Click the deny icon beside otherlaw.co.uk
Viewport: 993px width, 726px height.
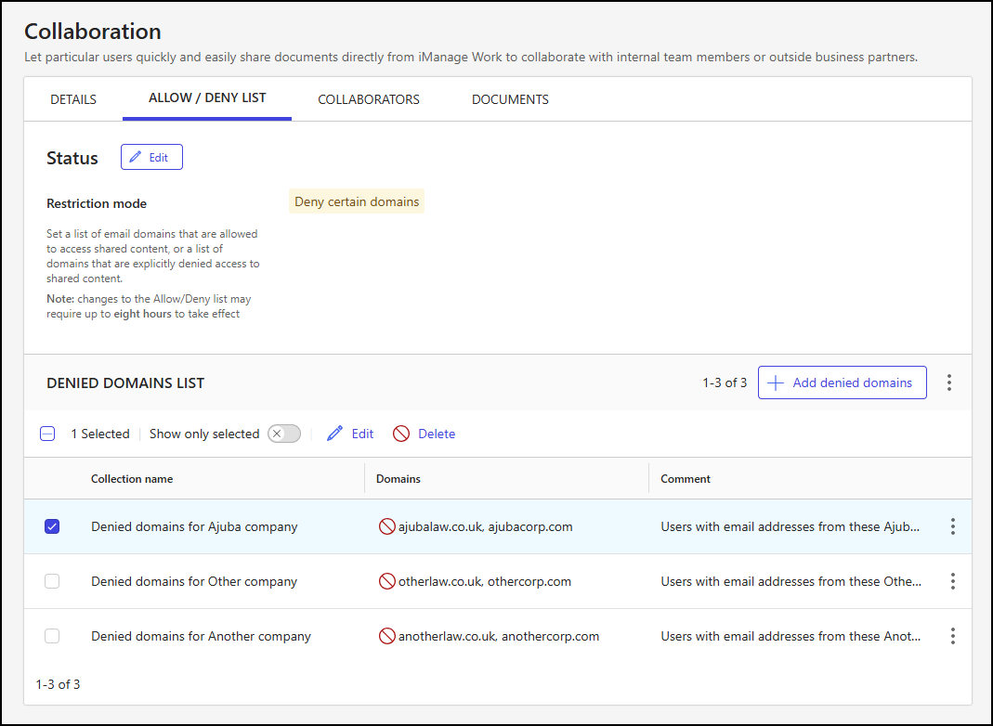(x=389, y=581)
